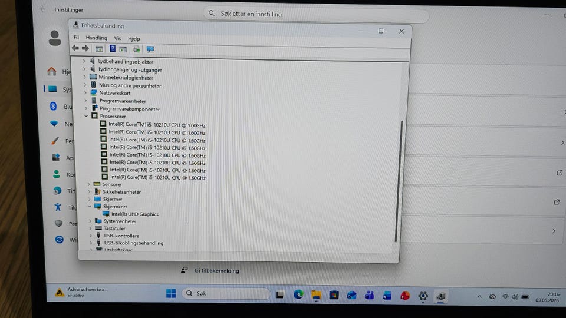Open Settings gear from the taskbar
Viewport: 566px width, 318px height.
point(423,296)
